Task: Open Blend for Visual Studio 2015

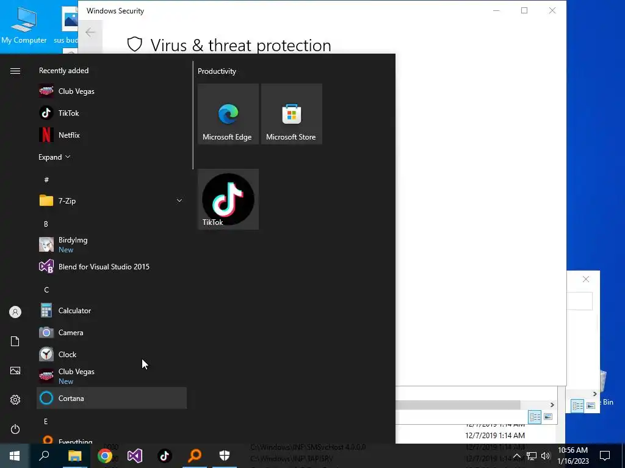Action: tap(112, 267)
